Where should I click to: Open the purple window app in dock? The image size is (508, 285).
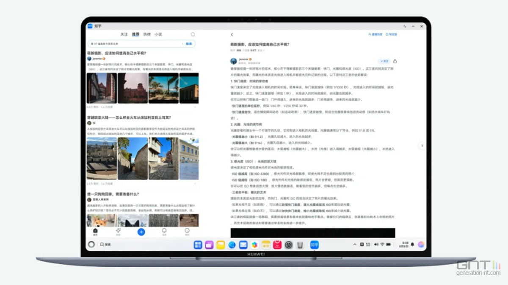point(209,244)
